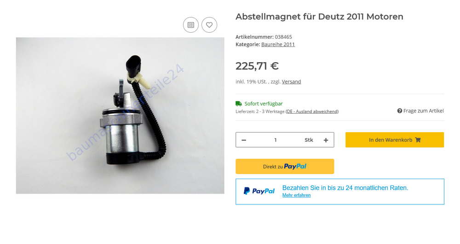
Task: Click the question mark help icon
Action: (x=400, y=110)
